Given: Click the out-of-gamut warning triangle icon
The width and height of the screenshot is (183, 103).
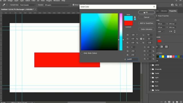Looking at the screenshot, I should [x=135, y=17].
